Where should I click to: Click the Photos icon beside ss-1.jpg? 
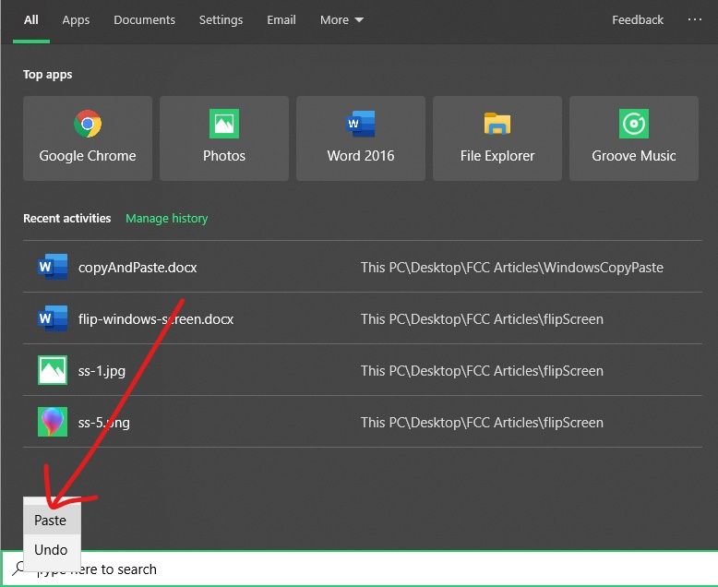pyautogui.click(x=53, y=370)
